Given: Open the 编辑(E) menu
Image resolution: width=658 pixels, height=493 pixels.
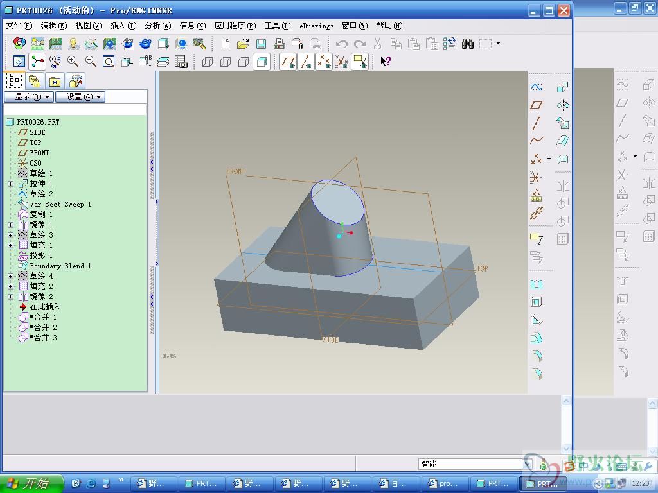Looking at the screenshot, I should coord(54,26).
